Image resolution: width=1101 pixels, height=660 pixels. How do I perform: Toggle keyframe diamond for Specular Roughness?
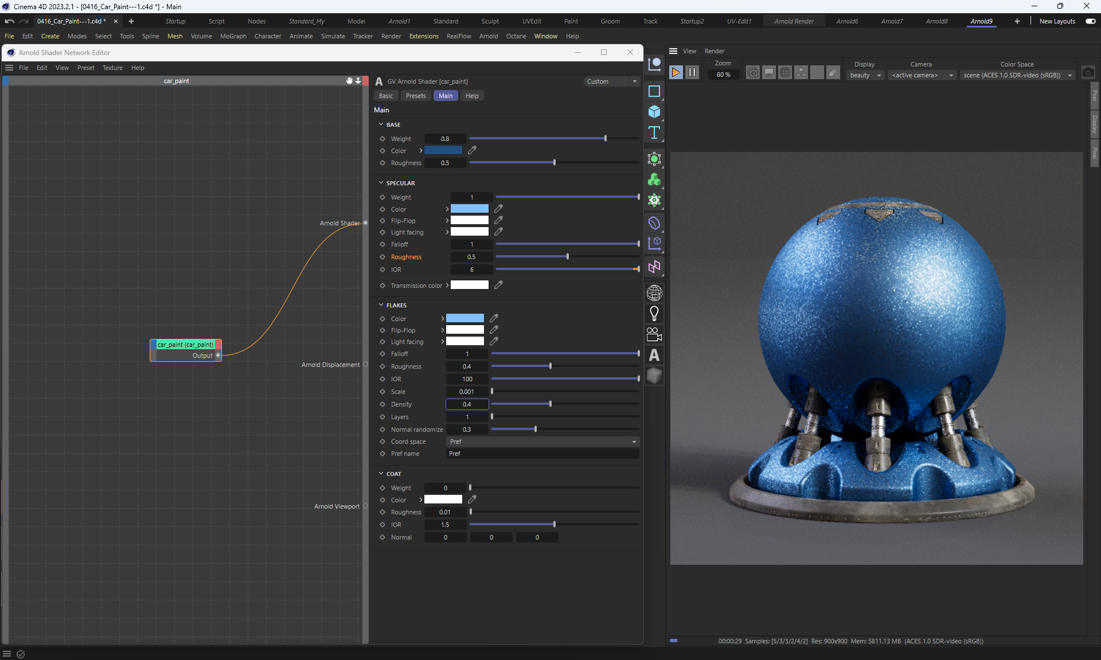382,257
